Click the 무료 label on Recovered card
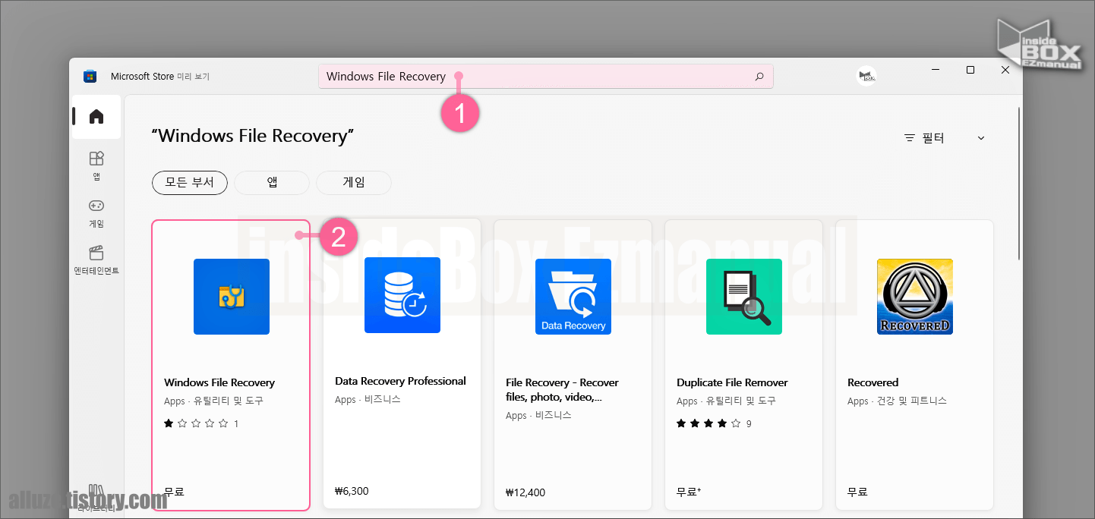The width and height of the screenshot is (1095, 519). click(857, 492)
